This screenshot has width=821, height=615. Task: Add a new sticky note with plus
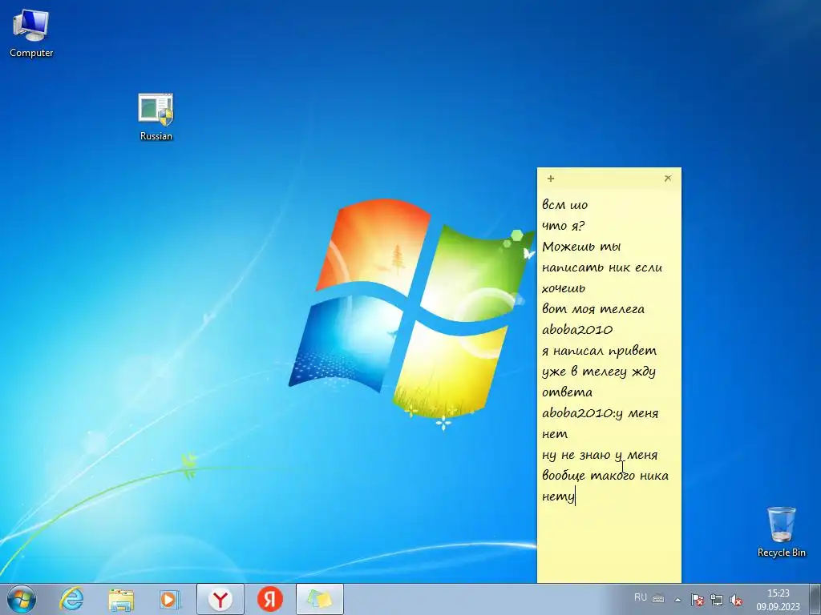[550, 179]
